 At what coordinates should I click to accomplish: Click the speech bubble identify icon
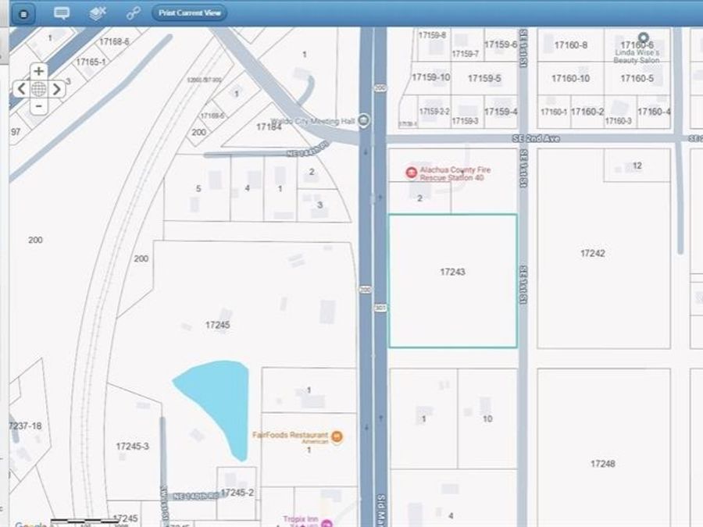coord(62,13)
